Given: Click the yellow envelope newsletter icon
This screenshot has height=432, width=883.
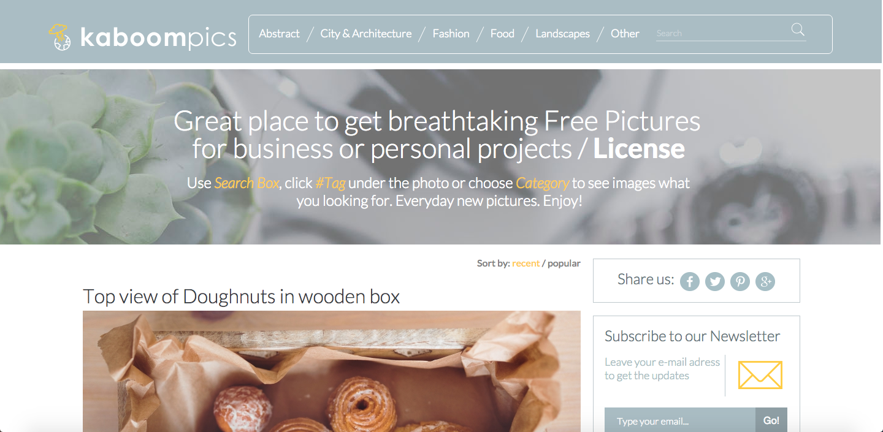Looking at the screenshot, I should pyautogui.click(x=760, y=375).
